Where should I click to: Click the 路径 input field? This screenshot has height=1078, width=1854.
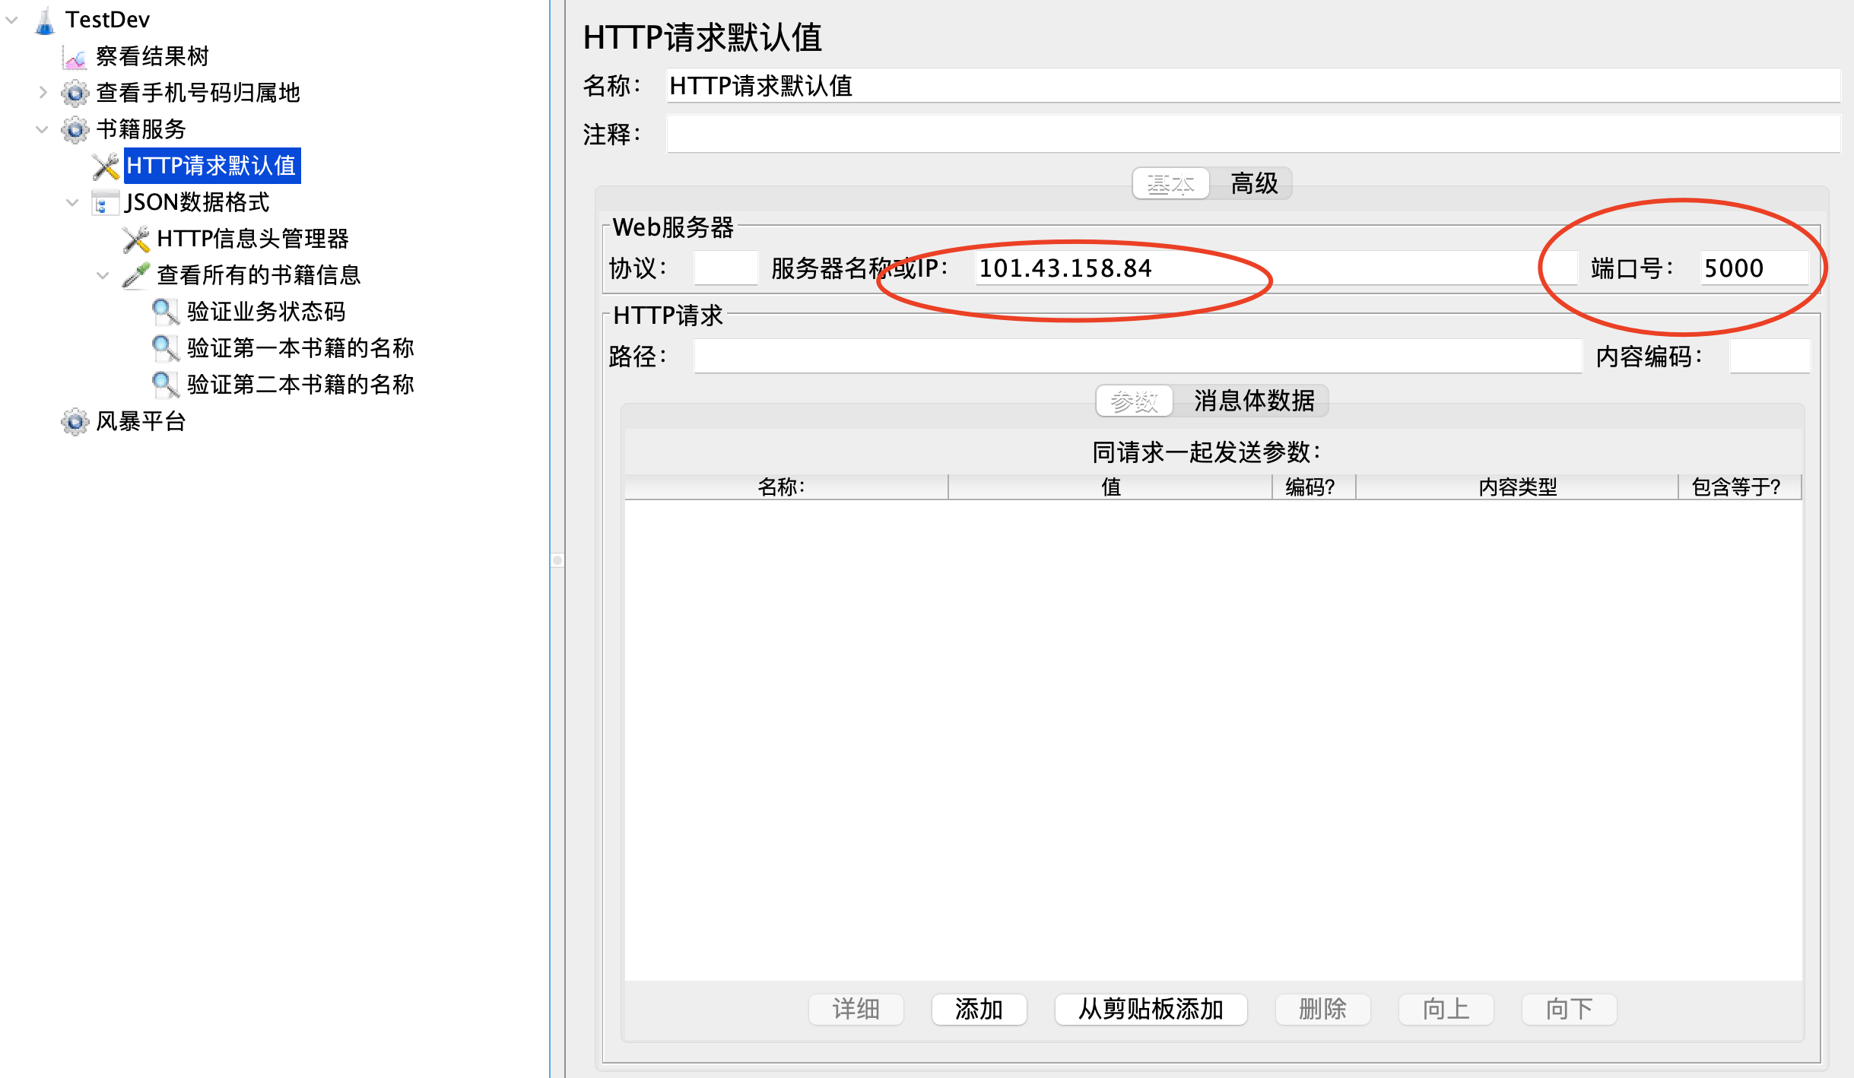pos(1136,357)
